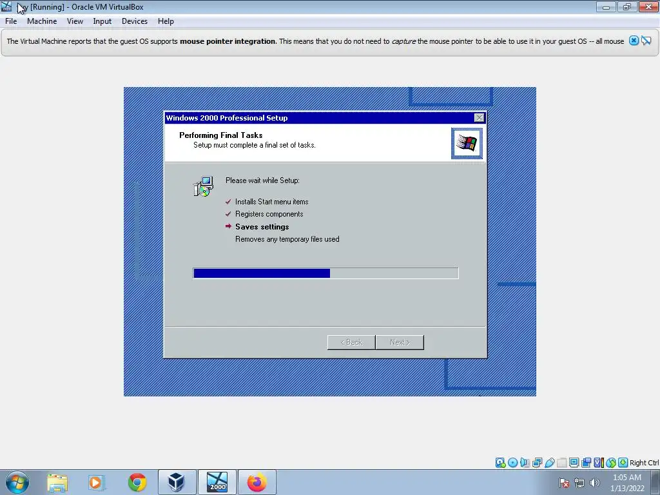Click the USB devices status icon

pos(549,463)
